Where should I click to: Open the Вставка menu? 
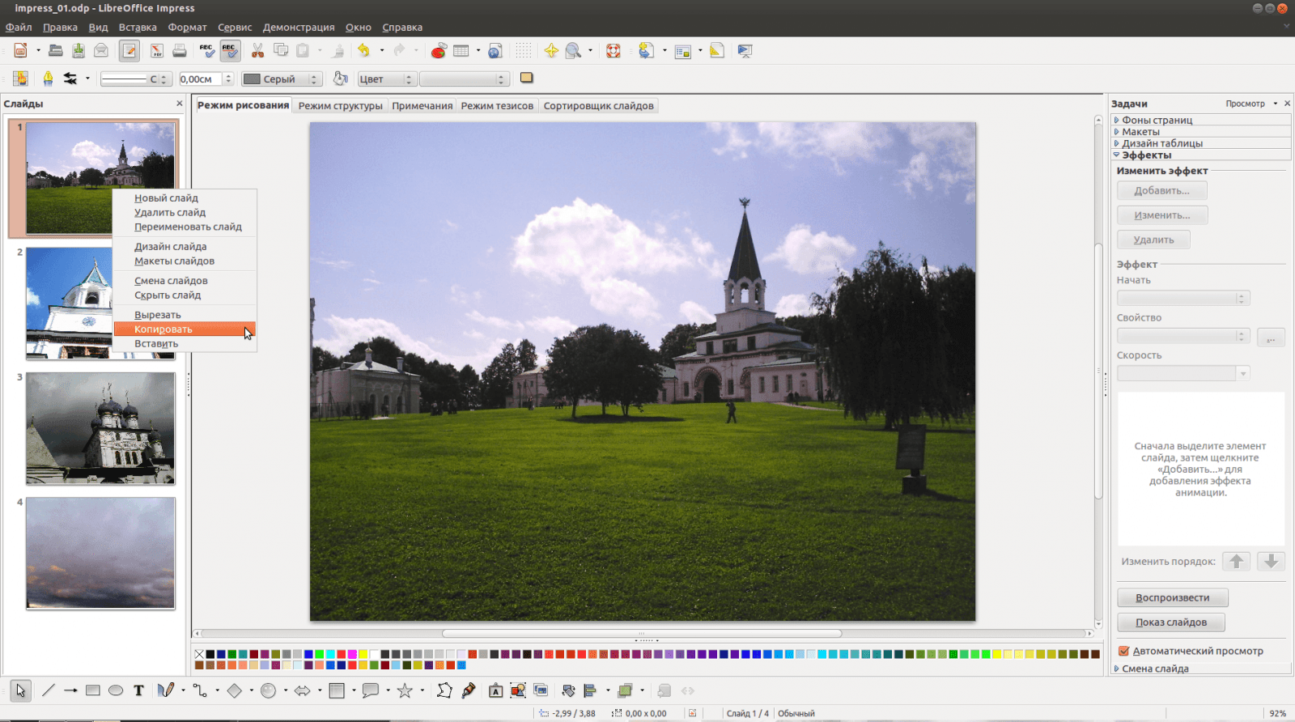pyautogui.click(x=138, y=28)
